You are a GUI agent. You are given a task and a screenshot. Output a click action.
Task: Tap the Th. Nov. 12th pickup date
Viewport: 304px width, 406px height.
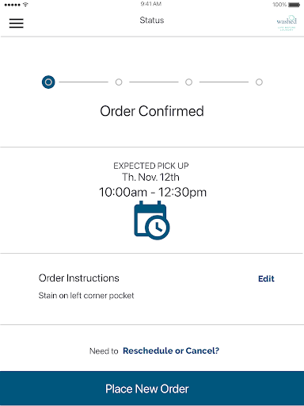[150, 177]
